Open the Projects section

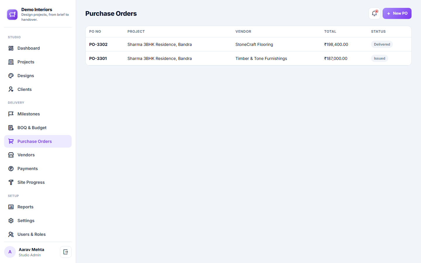tap(38, 62)
